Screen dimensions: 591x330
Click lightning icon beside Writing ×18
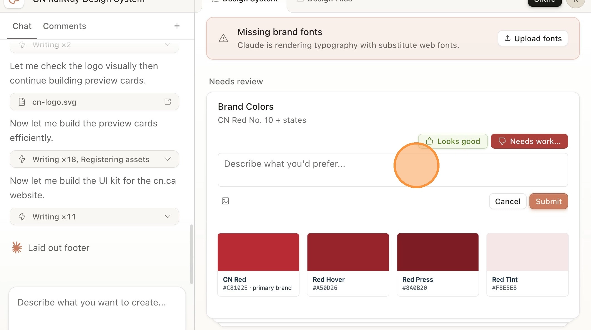(22, 159)
